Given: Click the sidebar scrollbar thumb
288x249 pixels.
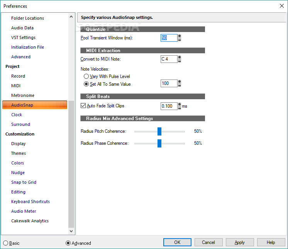Looking at the screenshot, I should (71, 164).
